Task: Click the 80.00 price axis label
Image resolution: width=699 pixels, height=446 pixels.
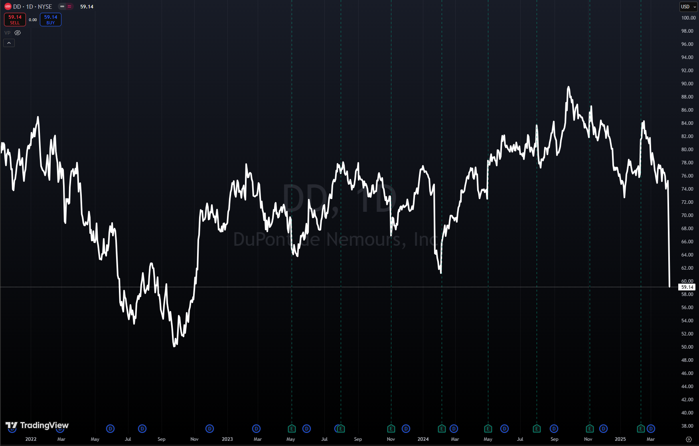Action: click(687, 150)
